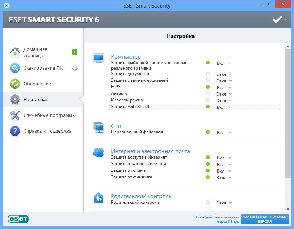Toggle the real-time file system protection indicator
294x229 pixels.
pos(208,63)
